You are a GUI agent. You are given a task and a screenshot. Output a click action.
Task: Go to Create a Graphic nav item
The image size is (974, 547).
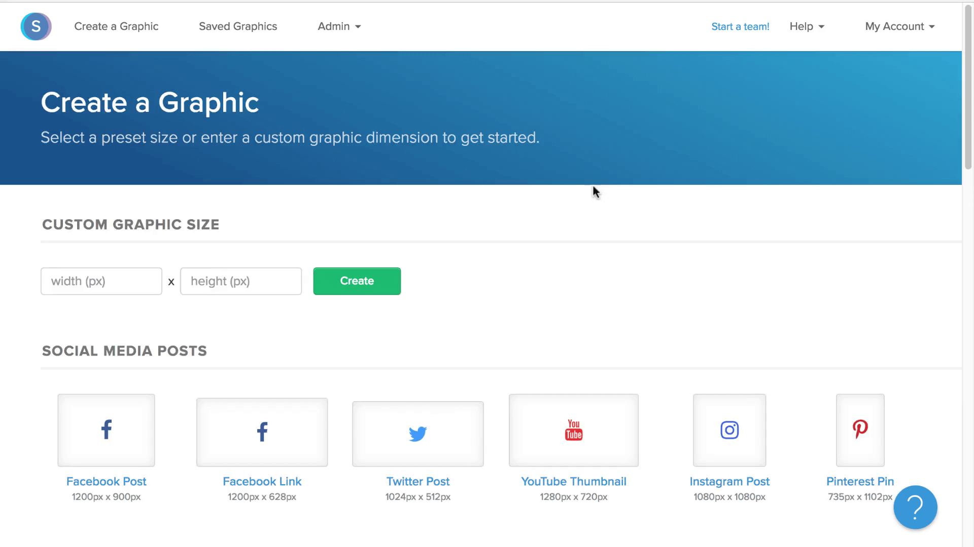pyautogui.click(x=116, y=26)
